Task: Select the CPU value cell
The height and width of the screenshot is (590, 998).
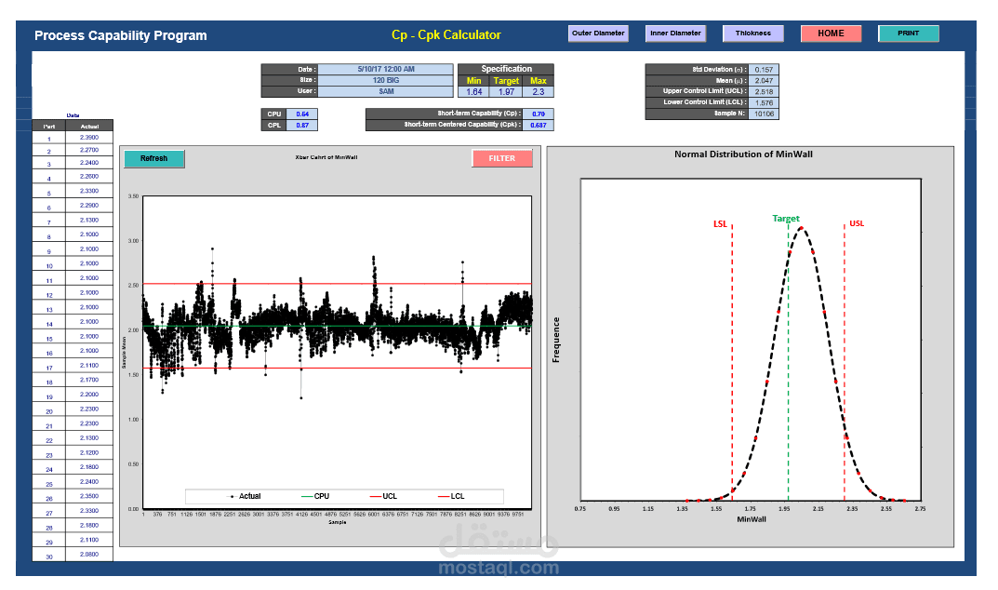Action: coord(301,114)
